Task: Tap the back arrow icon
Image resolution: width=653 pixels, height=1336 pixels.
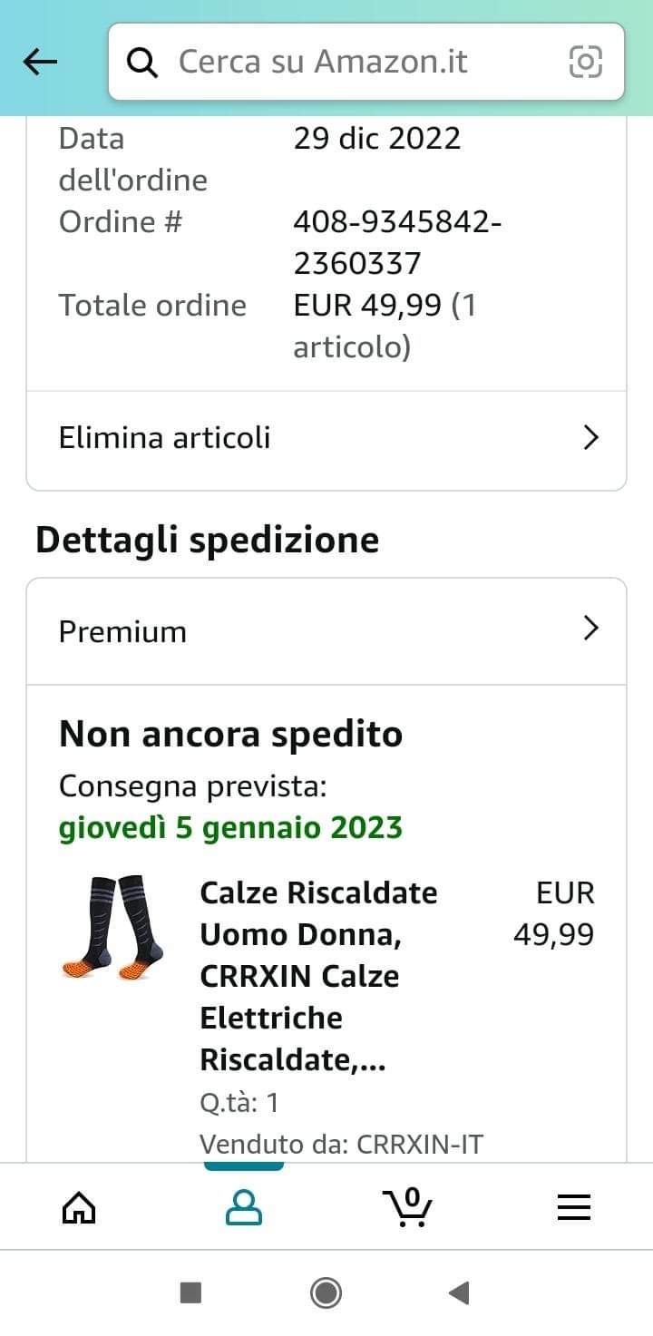Action: coord(40,62)
